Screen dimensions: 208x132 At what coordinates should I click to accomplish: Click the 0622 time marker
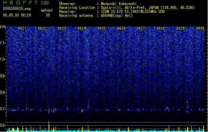(42, 28)
